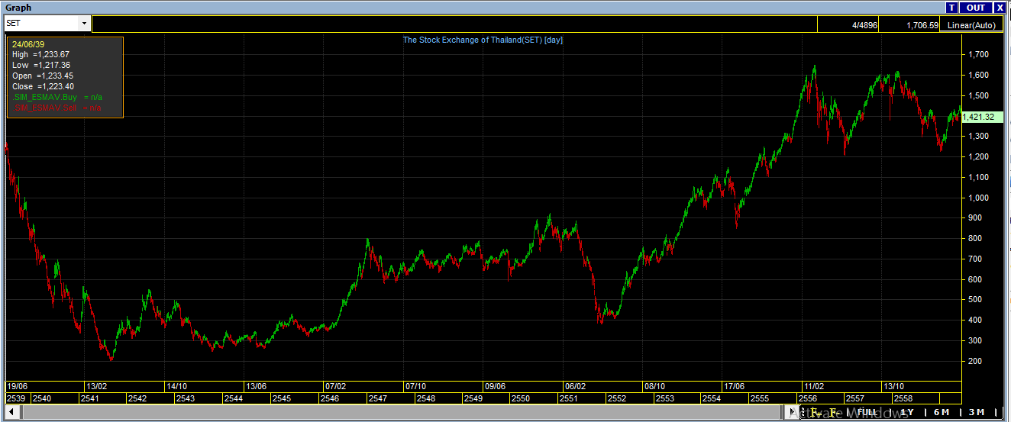The width and height of the screenshot is (1011, 422).
Task: Select the 4/4896 bar counter
Action: 865,25
